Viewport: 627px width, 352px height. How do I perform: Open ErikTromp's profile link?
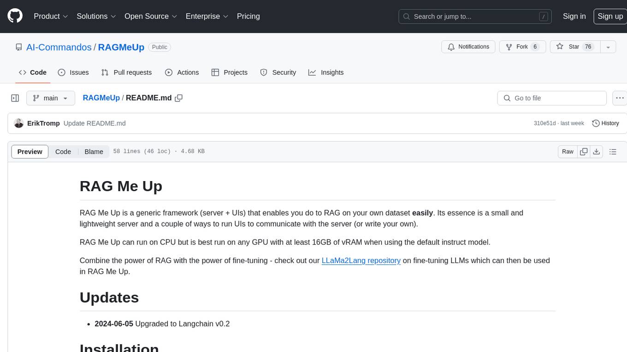(x=43, y=123)
